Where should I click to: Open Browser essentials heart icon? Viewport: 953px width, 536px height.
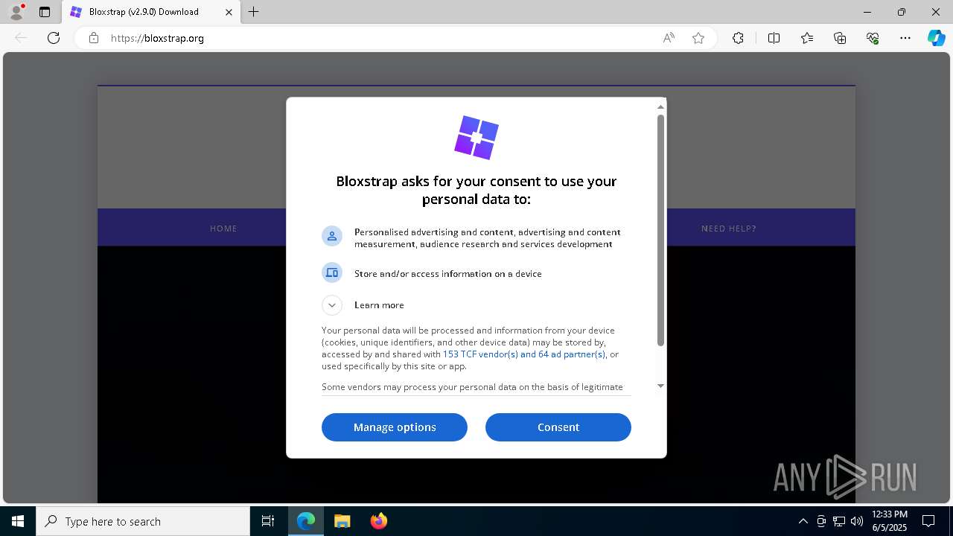[873, 38]
